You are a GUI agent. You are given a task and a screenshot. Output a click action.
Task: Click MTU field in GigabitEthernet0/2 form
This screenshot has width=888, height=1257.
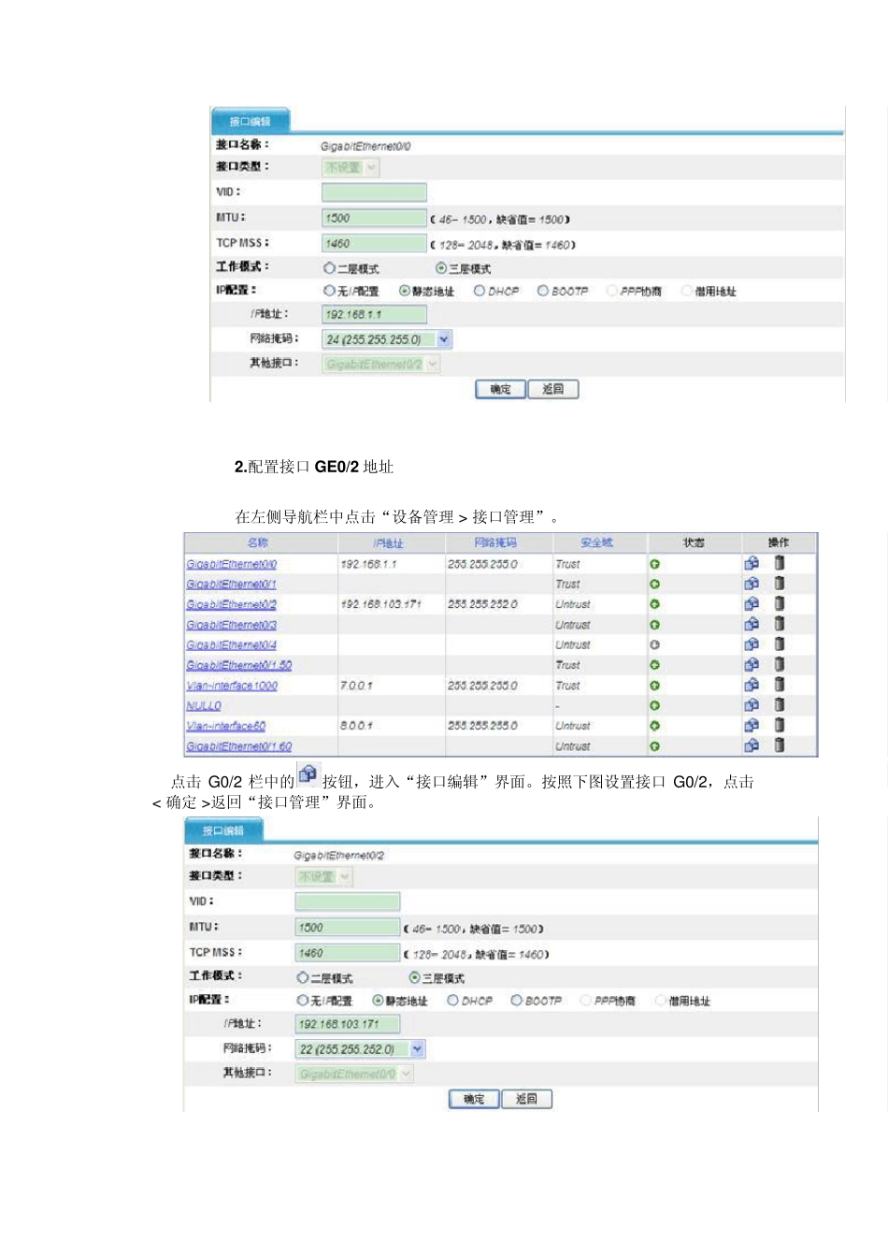pyautogui.click(x=348, y=928)
